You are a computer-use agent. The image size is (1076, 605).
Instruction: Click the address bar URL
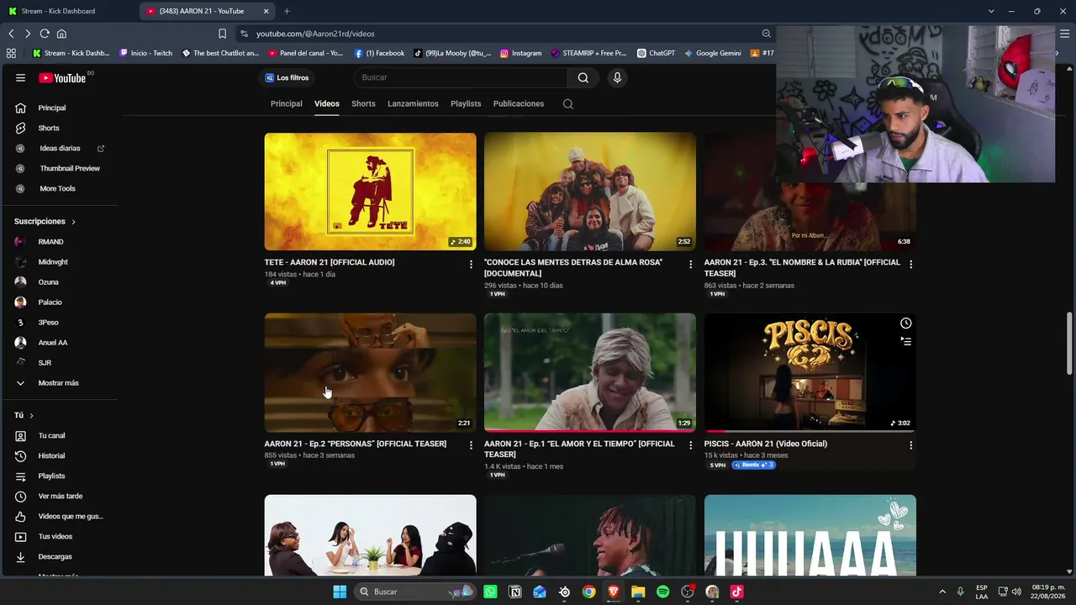(x=315, y=34)
